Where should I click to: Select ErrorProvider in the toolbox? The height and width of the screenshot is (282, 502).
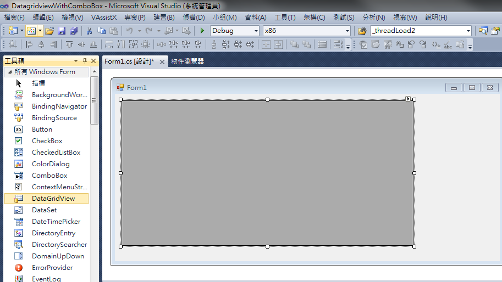pos(46,267)
